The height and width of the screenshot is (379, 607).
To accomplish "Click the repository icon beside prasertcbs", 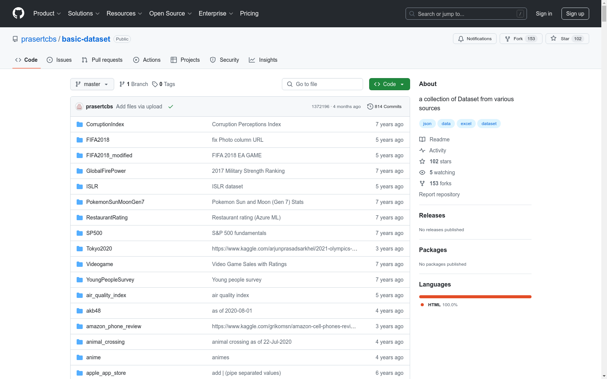I will point(15,39).
